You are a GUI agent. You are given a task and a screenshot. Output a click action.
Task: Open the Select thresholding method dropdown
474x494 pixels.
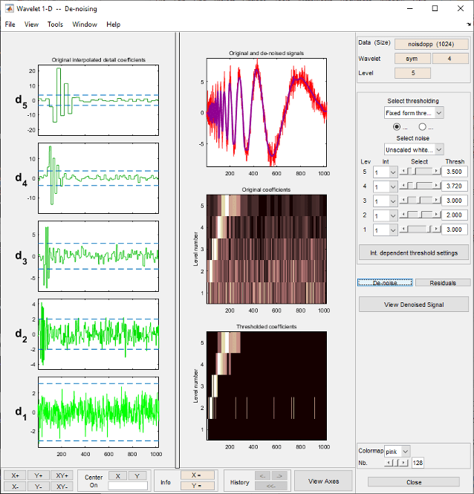click(413, 113)
